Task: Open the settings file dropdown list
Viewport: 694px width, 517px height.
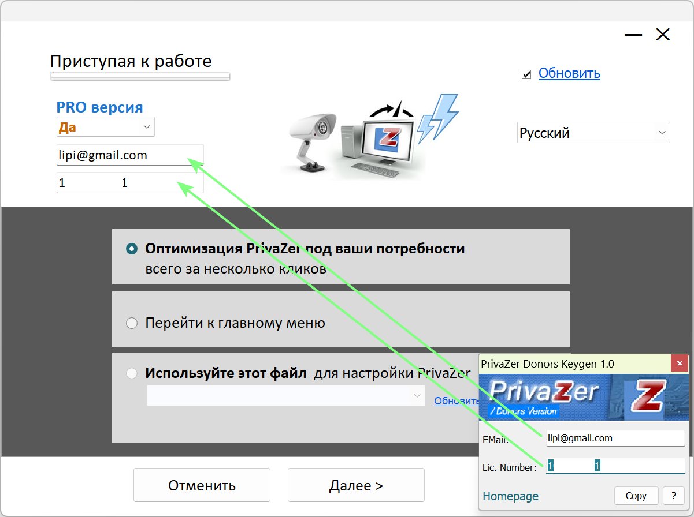Action: click(x=285, y=396)
